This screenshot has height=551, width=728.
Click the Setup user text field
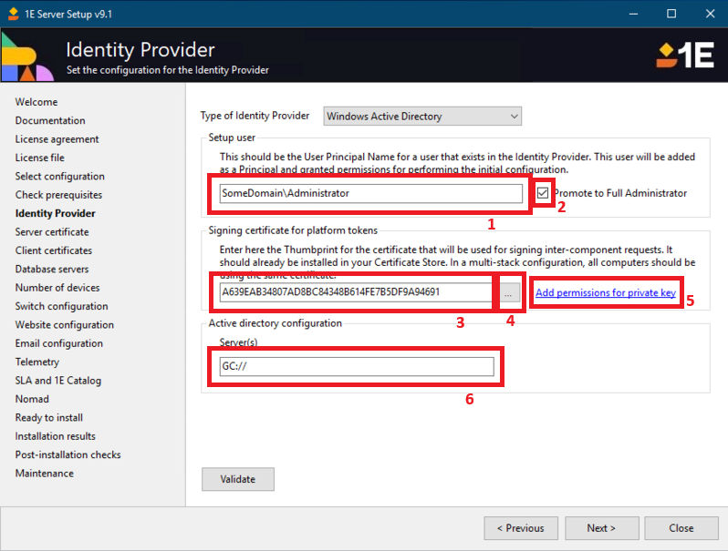coord(370,193)
